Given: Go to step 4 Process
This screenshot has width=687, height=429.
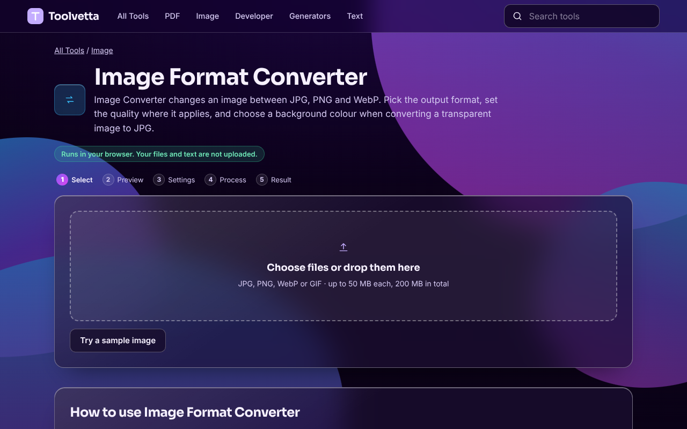Looking at the screenshot, I should pos(225,180).
